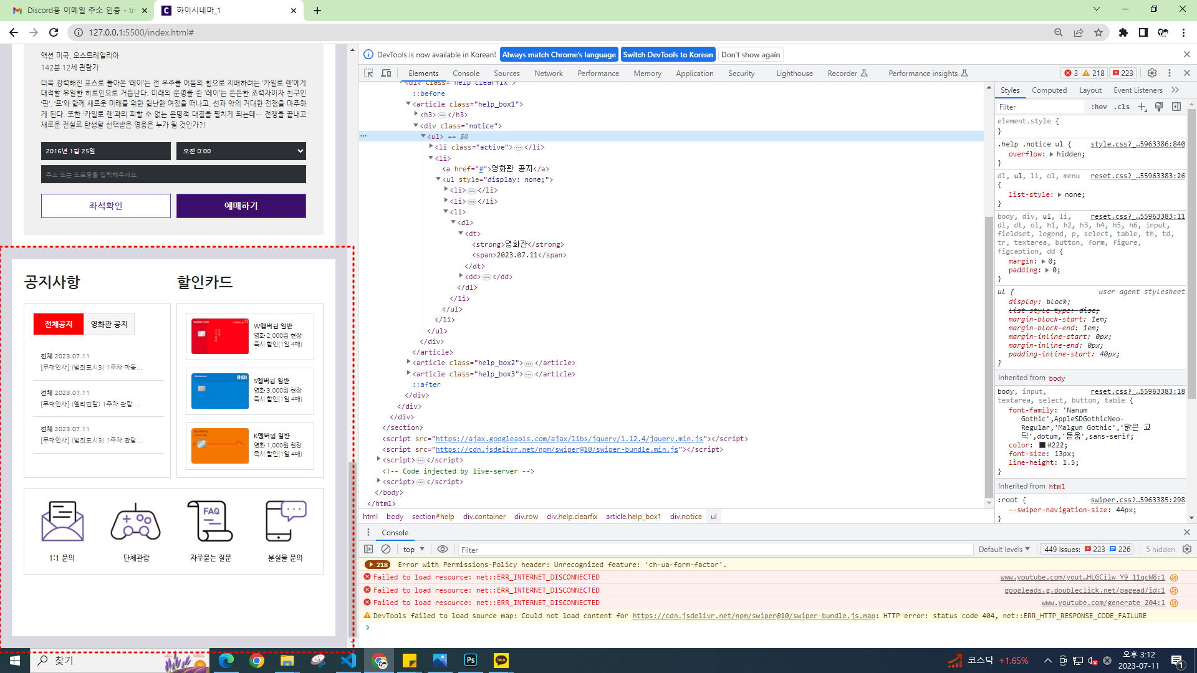This screenshot has width=1197, height=673.
Task: Open the Default levels dropdown
Action: [1004, 549]
